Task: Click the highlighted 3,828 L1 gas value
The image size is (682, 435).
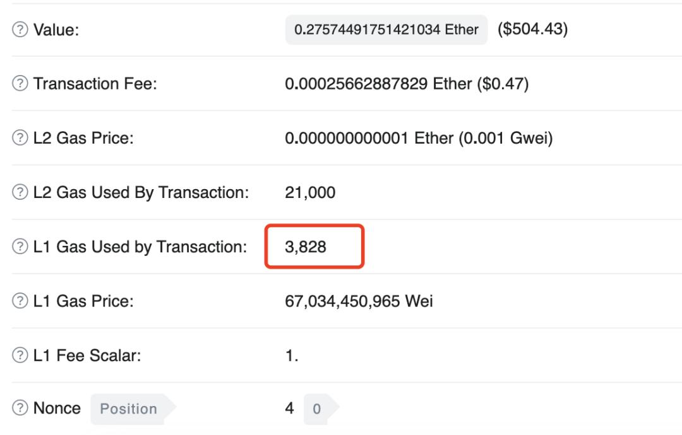Action: pos(306,247)
